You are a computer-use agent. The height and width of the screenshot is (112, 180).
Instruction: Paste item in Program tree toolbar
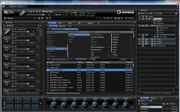pos(151,13)
